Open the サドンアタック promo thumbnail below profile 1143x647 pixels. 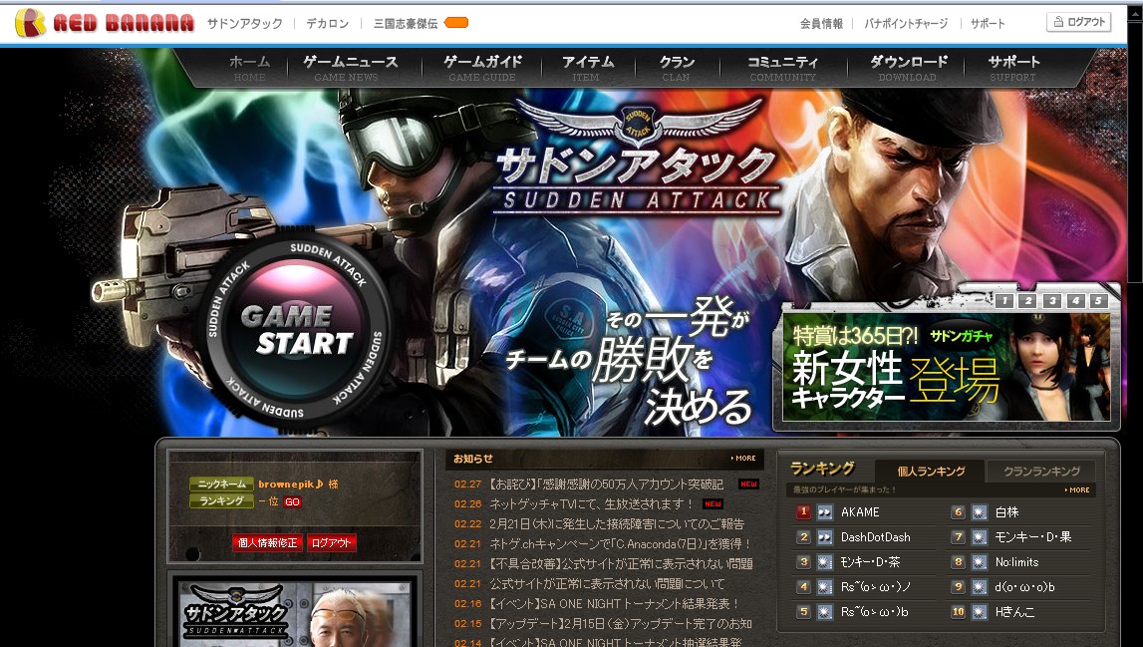[x=295, y=613]
